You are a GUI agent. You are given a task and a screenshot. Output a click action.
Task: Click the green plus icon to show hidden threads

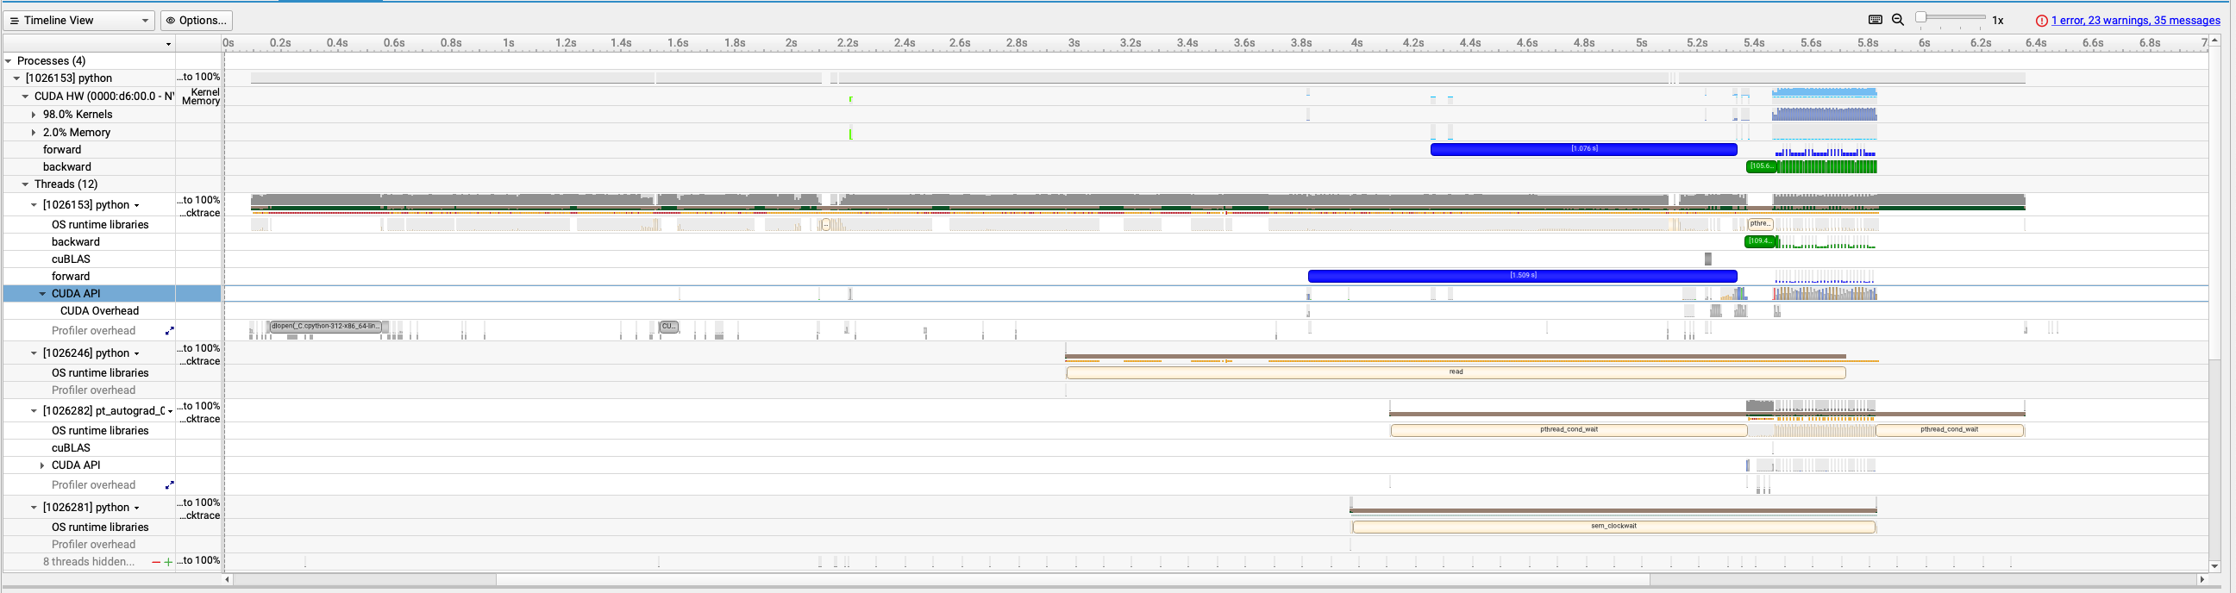click(x=168, y=563)
